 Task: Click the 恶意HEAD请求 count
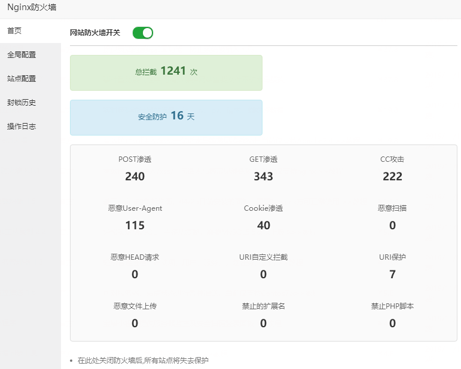135,274
